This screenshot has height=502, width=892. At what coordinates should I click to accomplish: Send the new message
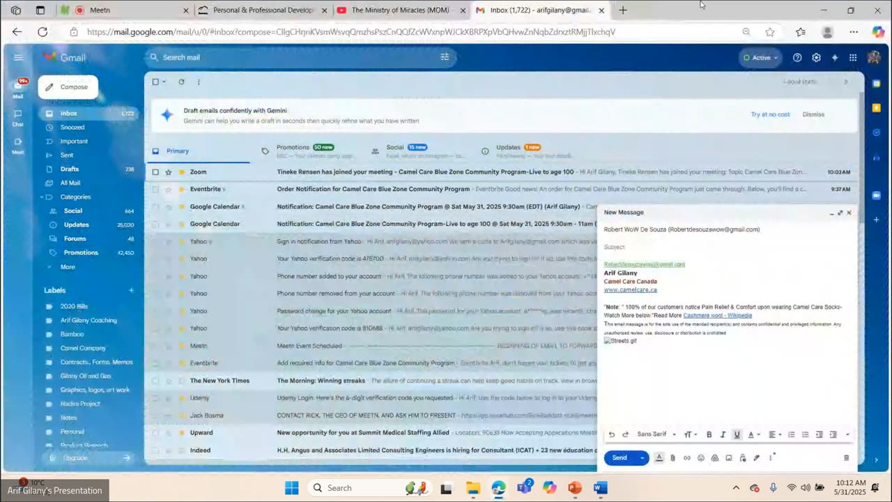(x=620, y=458)
